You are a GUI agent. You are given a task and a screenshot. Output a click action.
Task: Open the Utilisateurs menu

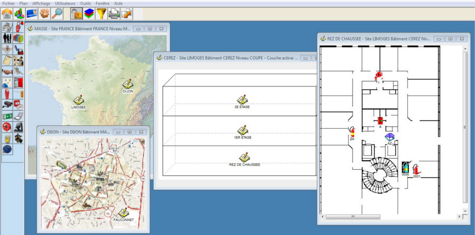(65, 3)
